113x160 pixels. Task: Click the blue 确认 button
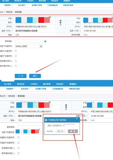(35, 76)
